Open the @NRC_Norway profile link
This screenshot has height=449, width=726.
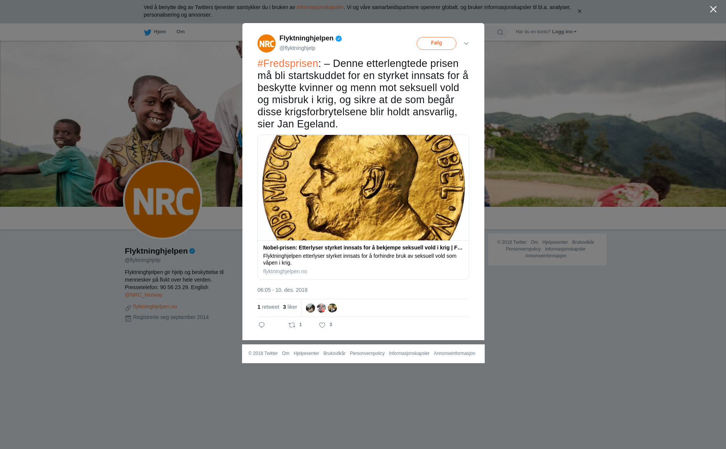144,295
